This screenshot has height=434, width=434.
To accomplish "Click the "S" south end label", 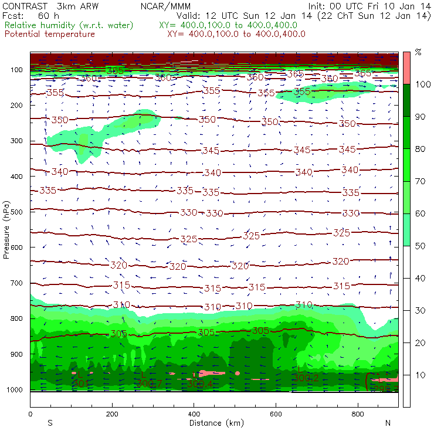I will click(50, 423).
